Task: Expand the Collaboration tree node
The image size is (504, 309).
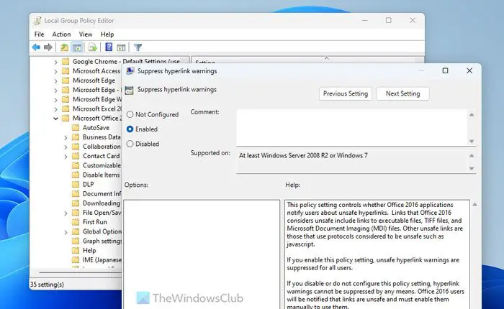Action: pyautogui.click(x=66, y=147)
